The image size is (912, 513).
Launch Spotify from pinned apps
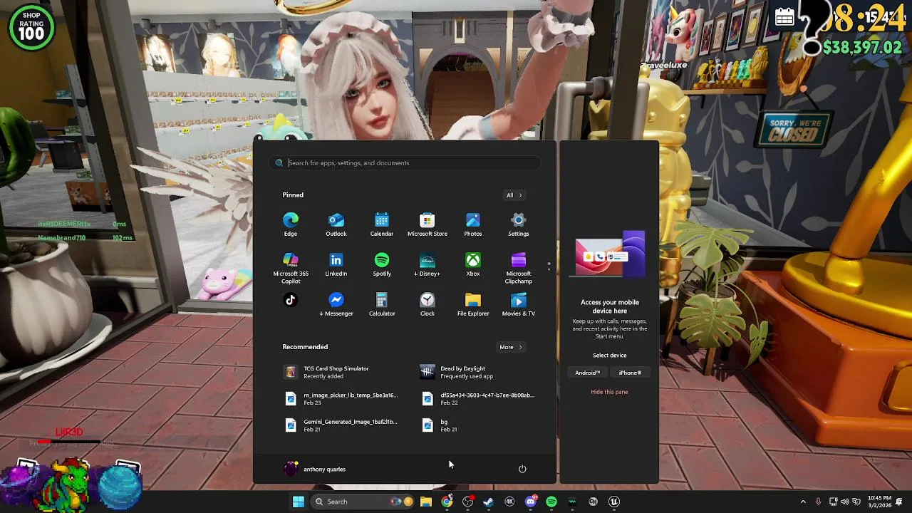click(382, 265)
